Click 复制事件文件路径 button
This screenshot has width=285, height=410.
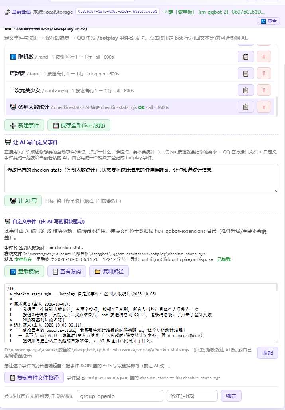pyautogui.click(x=34, y=378)
